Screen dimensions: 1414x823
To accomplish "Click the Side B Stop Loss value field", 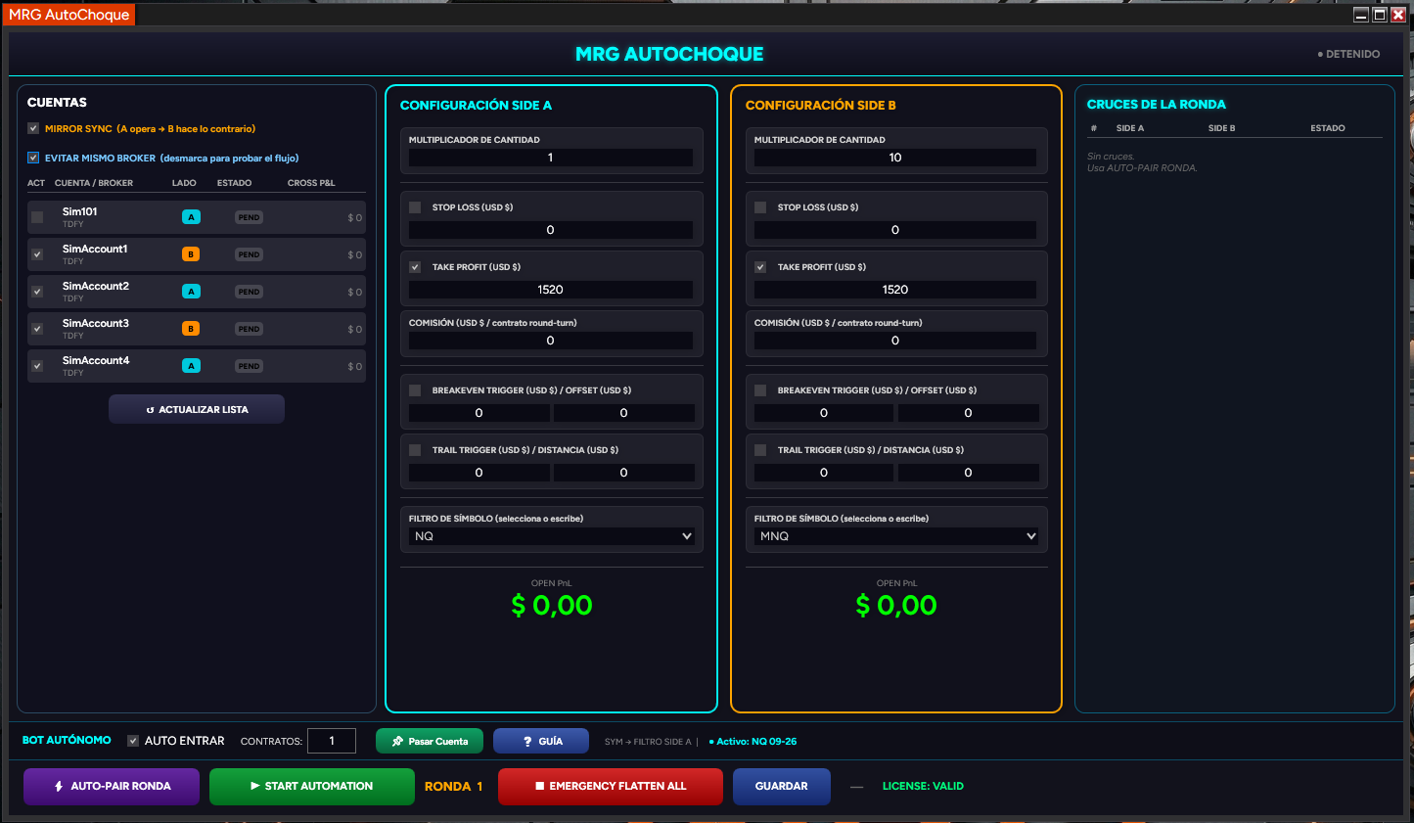I will pos(895,230).
